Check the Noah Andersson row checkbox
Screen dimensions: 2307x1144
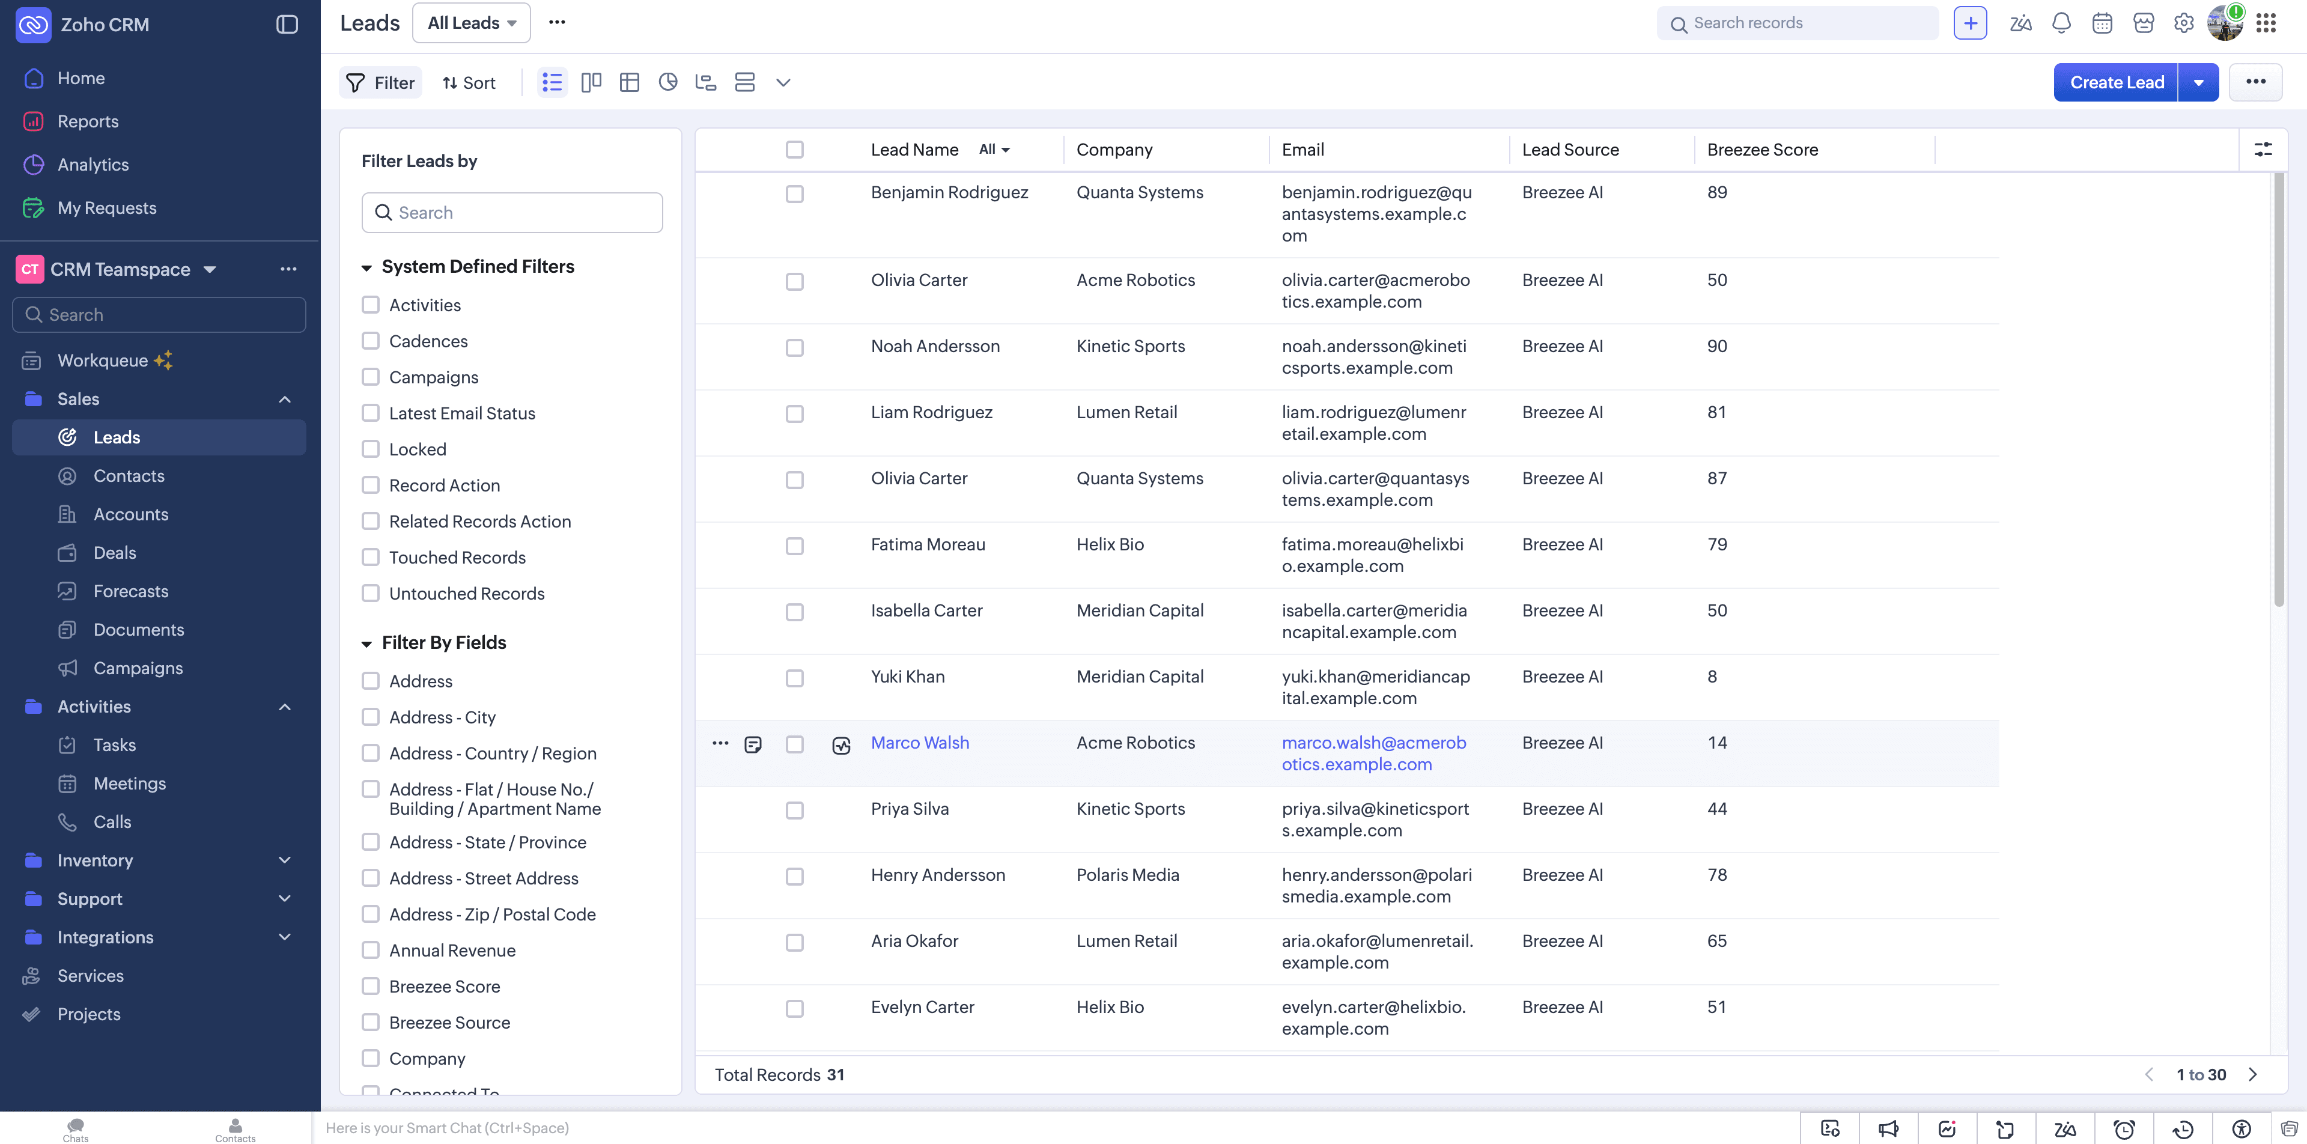click(x=794, y=348)
